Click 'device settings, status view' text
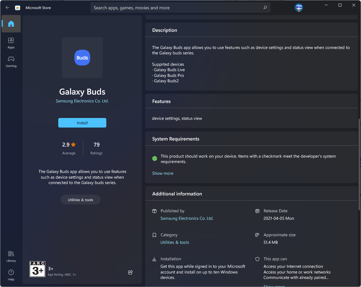This screenshot has width=361, height=287. [177, 119]
